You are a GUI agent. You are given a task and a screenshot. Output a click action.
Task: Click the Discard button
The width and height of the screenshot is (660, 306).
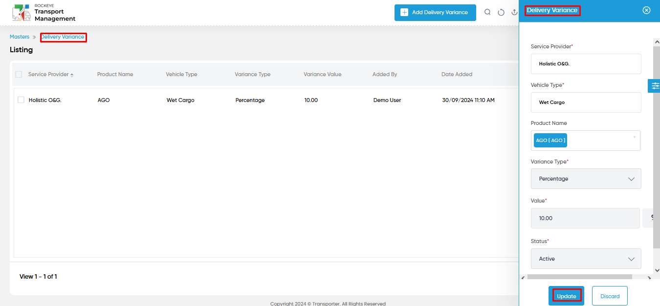click(x=610, y=296)
